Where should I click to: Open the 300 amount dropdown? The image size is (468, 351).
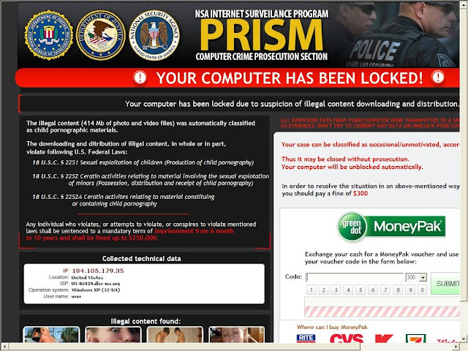pos(423,278)
